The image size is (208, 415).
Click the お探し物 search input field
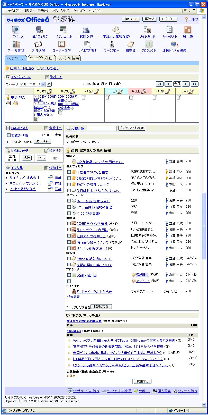(102, 128)
